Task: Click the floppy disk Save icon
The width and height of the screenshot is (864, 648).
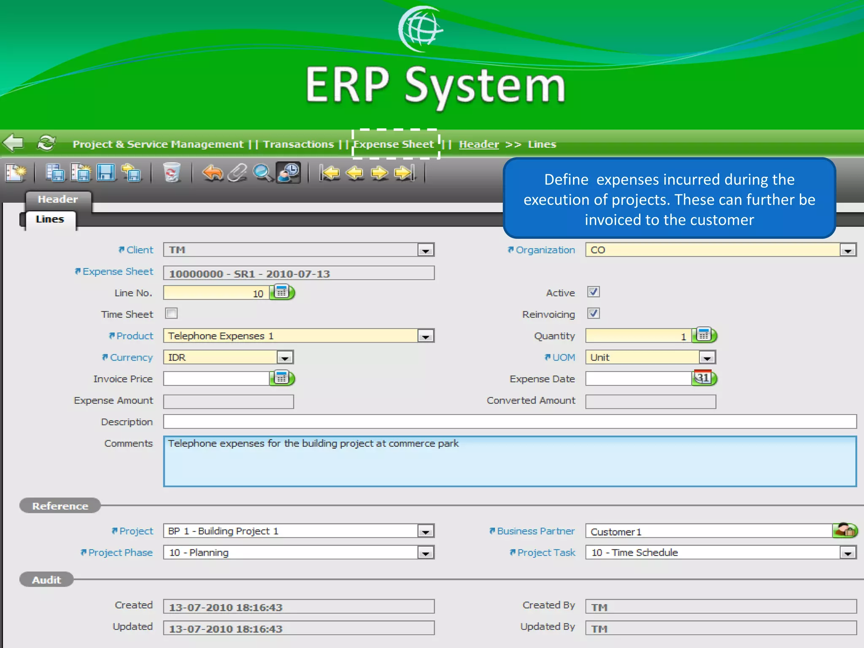Action: pyautogui.click(x=106, y=173)
